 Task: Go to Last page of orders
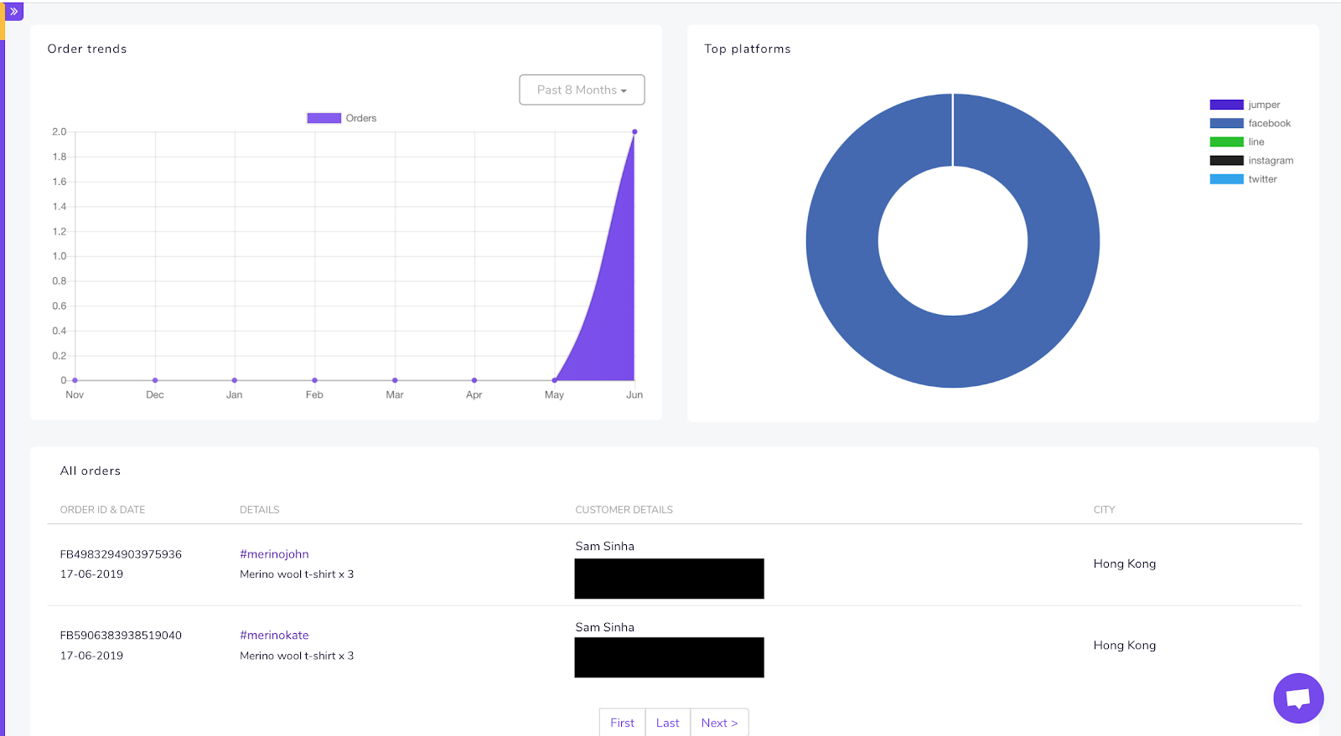(x=668, y=723)
